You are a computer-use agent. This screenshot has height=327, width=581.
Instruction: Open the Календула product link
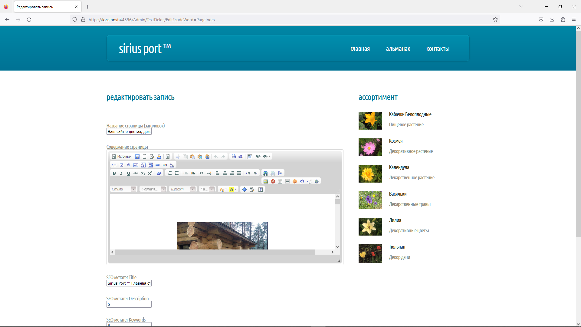tap(399, 167)
